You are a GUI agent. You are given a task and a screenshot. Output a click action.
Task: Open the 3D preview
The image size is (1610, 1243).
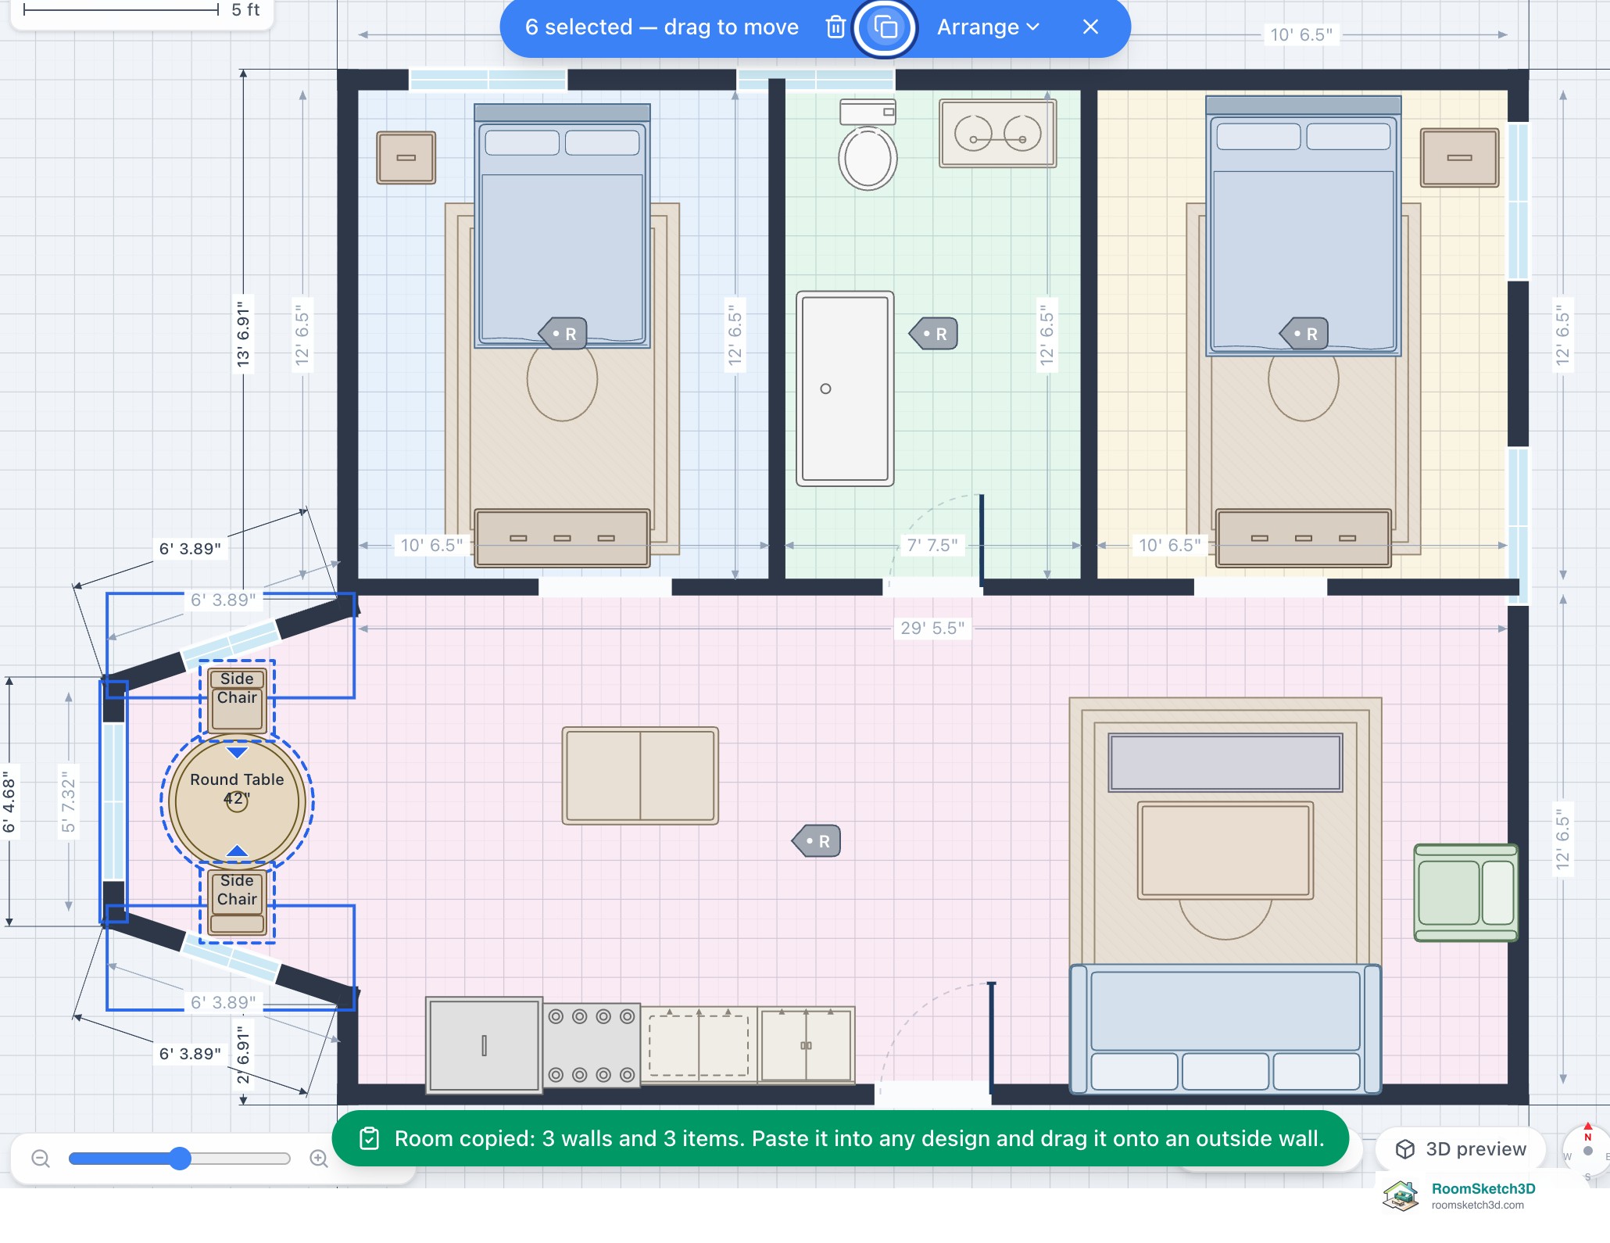pyautogui.click(x=1460, y=1148)
